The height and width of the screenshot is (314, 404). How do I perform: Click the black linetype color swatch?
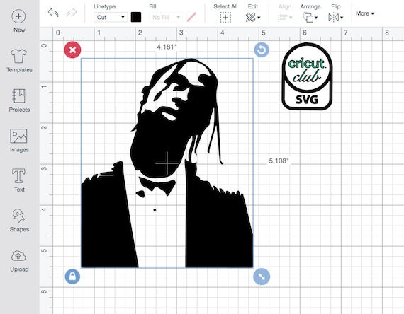[x=136, y=17]
